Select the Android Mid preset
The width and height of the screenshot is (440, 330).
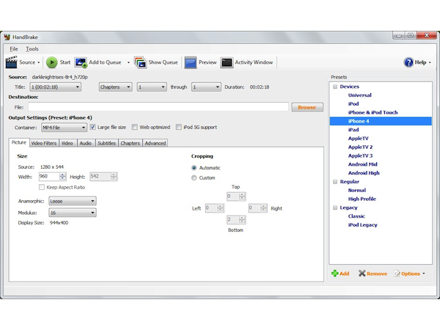tap(362, 164)
